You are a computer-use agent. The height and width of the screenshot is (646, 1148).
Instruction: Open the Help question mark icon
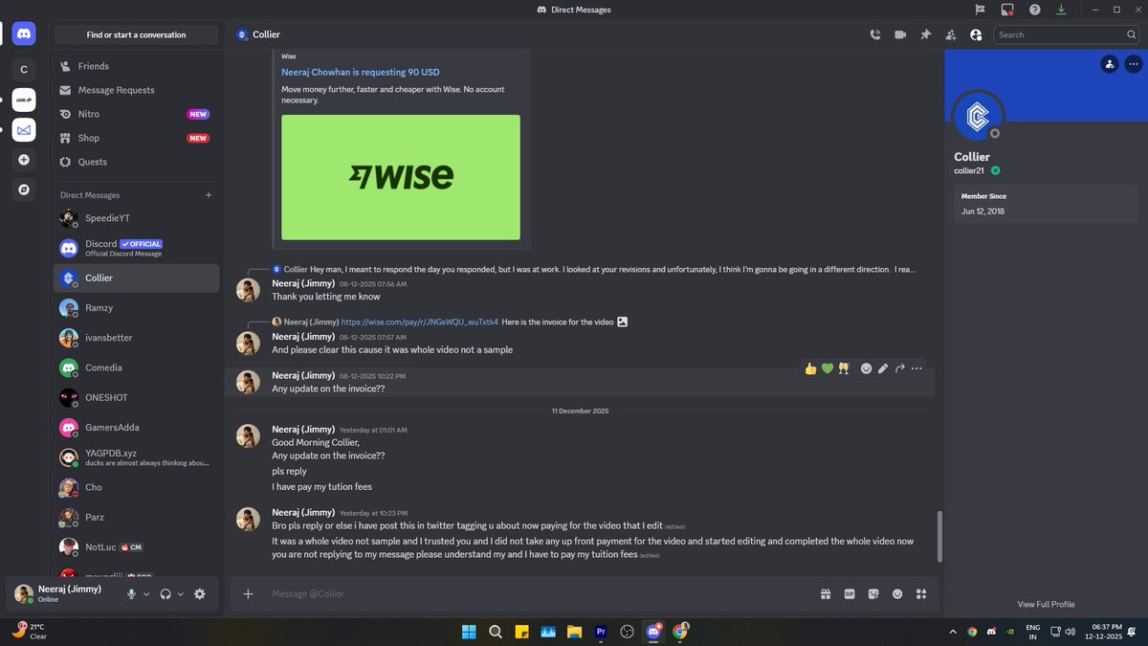(x=1034, y=10)
